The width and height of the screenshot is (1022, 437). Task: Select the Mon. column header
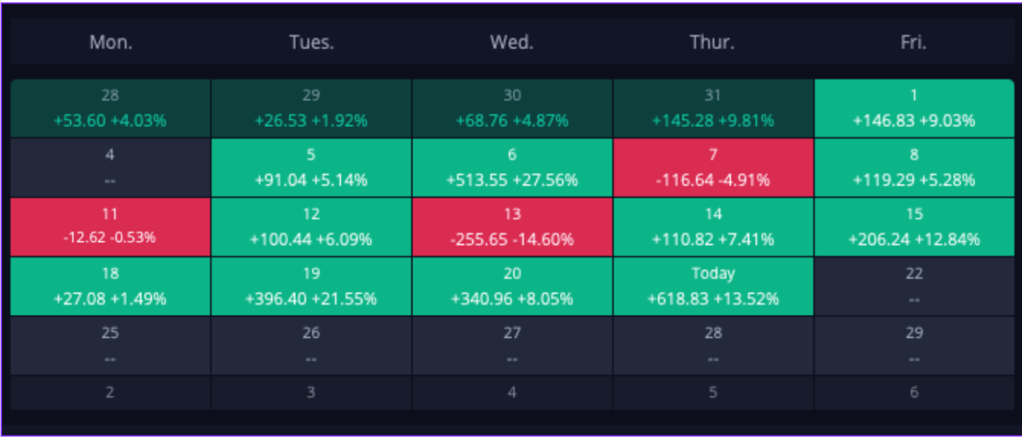[x=111, y=43]
